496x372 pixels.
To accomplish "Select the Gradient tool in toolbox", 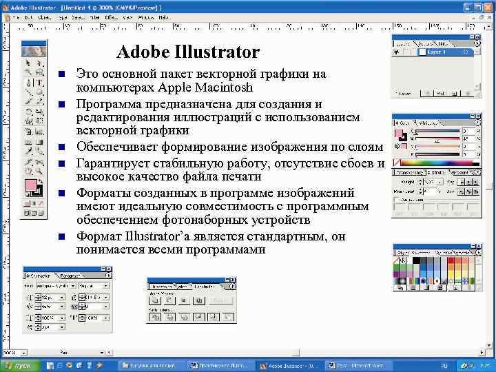I will [x=39, y=142].
